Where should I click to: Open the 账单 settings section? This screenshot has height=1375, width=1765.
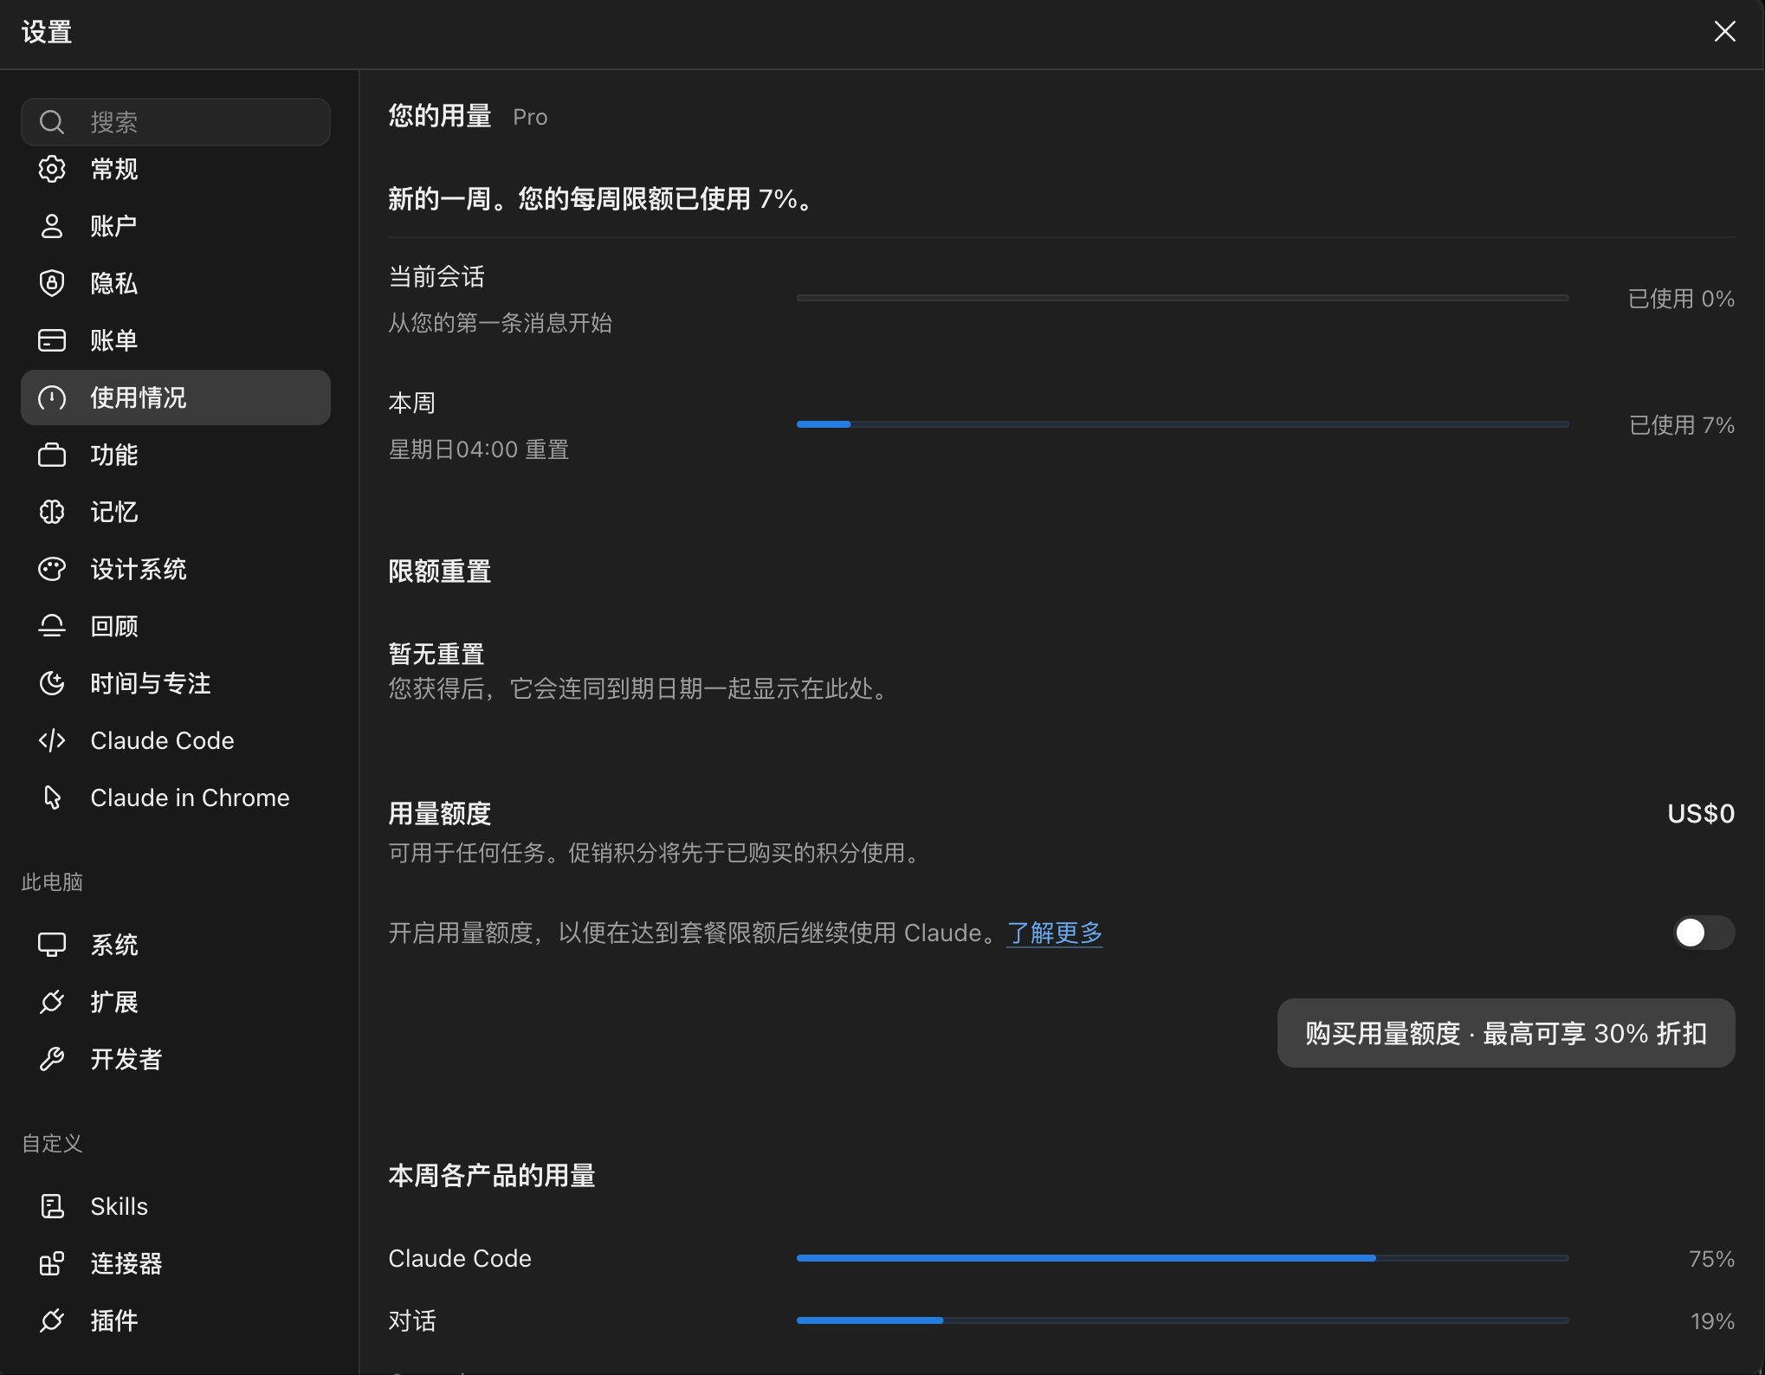click(176, 340)
